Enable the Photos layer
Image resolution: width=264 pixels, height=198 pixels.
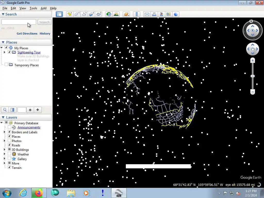click(10, 141)
